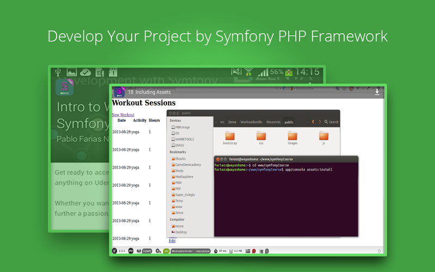435x272 pixels.
Task: Open Home in Computer section
Action: click(x=177, y=226)
